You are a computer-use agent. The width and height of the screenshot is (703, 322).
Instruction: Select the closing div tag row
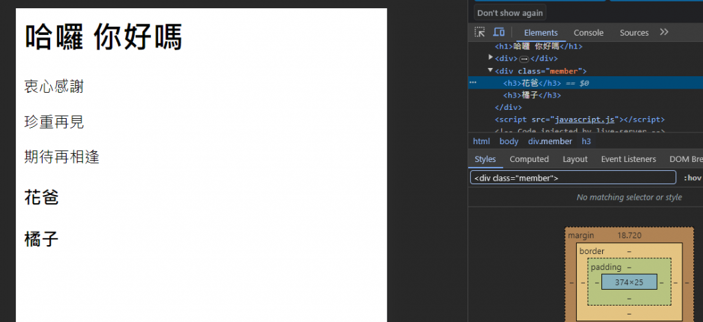(509, 108)
